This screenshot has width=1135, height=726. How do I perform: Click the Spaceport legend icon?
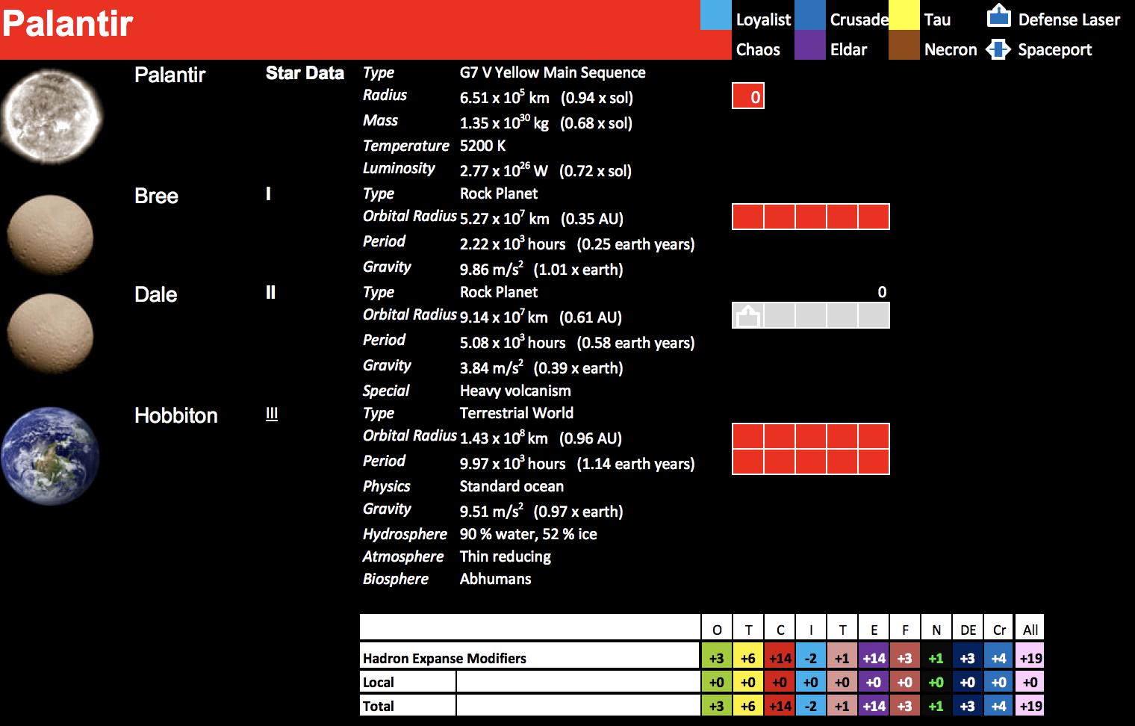coord(998,49)
